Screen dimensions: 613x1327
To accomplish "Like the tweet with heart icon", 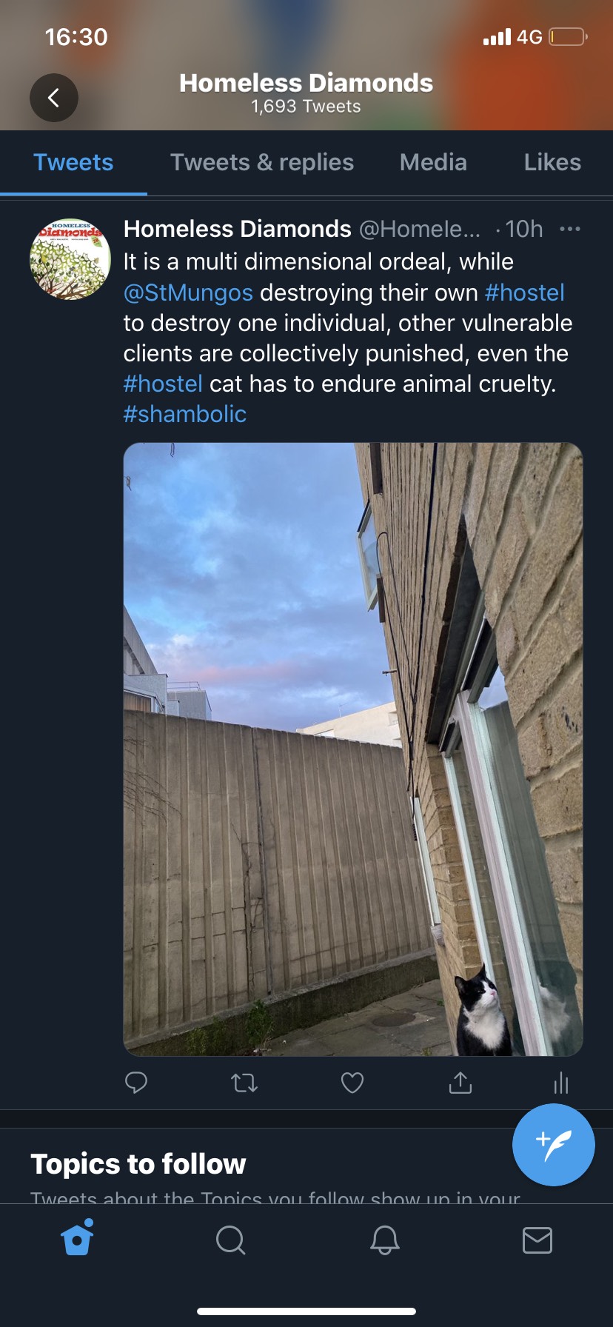I will [x=352, y=1083].
